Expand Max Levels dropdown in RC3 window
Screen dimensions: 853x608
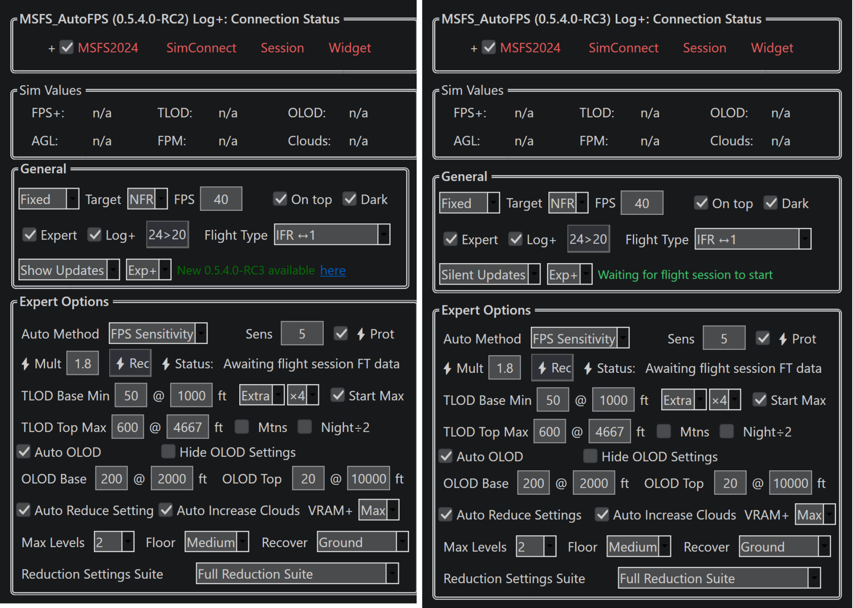536,547
